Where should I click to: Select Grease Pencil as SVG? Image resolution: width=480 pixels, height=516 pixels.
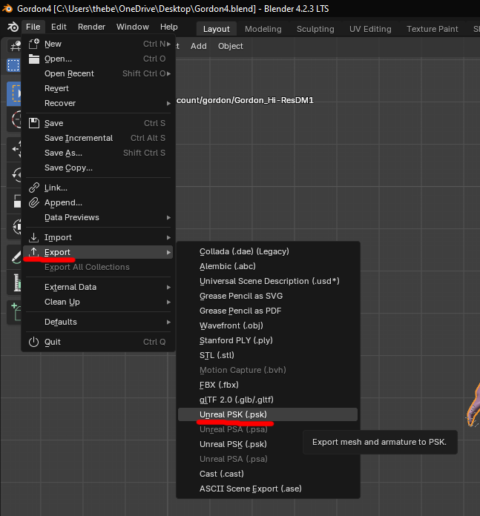click(268, 296)
